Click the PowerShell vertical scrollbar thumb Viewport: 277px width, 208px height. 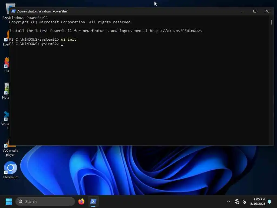271,22
